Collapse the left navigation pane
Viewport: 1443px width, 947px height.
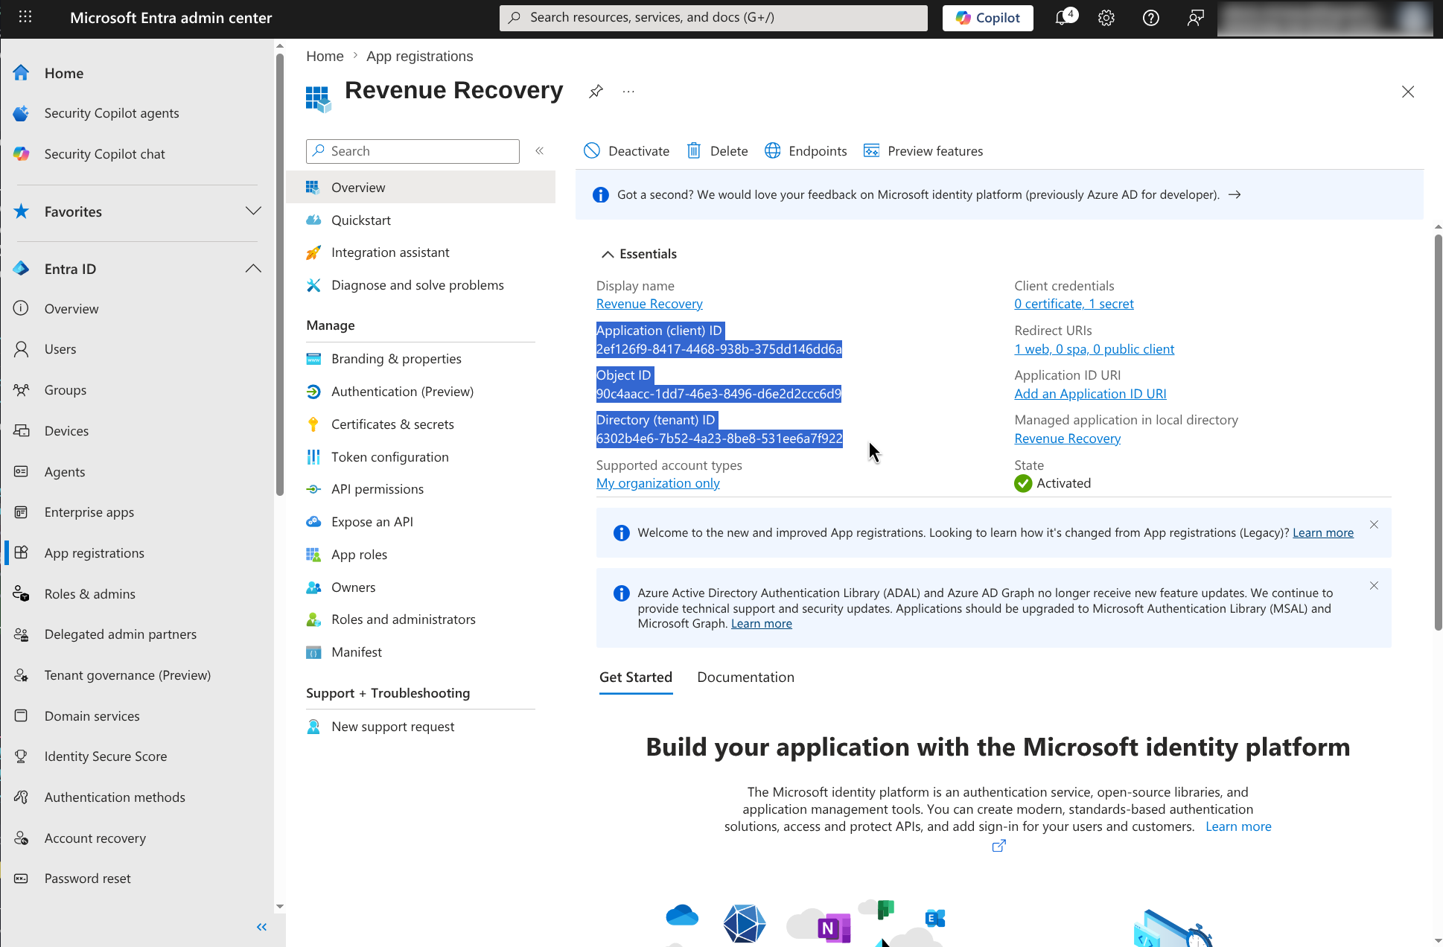(x=261, y=927)
